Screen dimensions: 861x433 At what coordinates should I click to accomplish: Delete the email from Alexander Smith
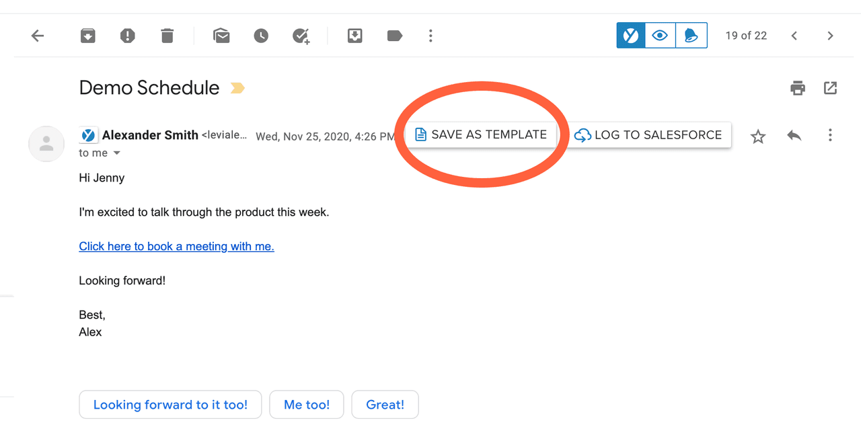pyautogui.click(x=167, y=35)
